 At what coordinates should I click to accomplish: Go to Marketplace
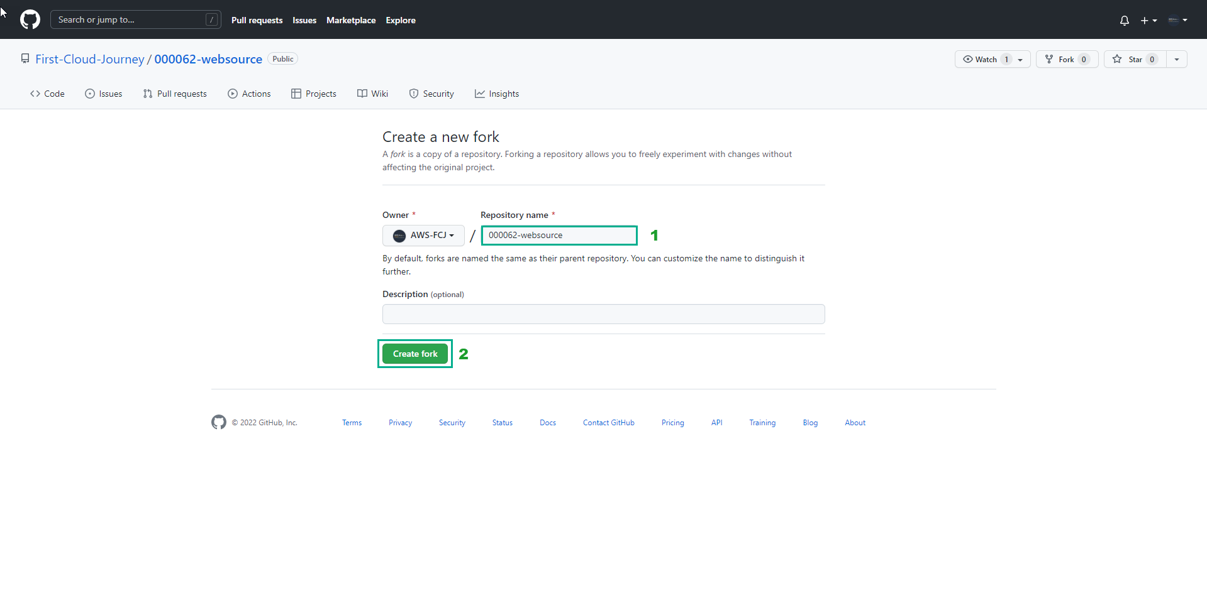pyautogui.click(x=351, y=20)
